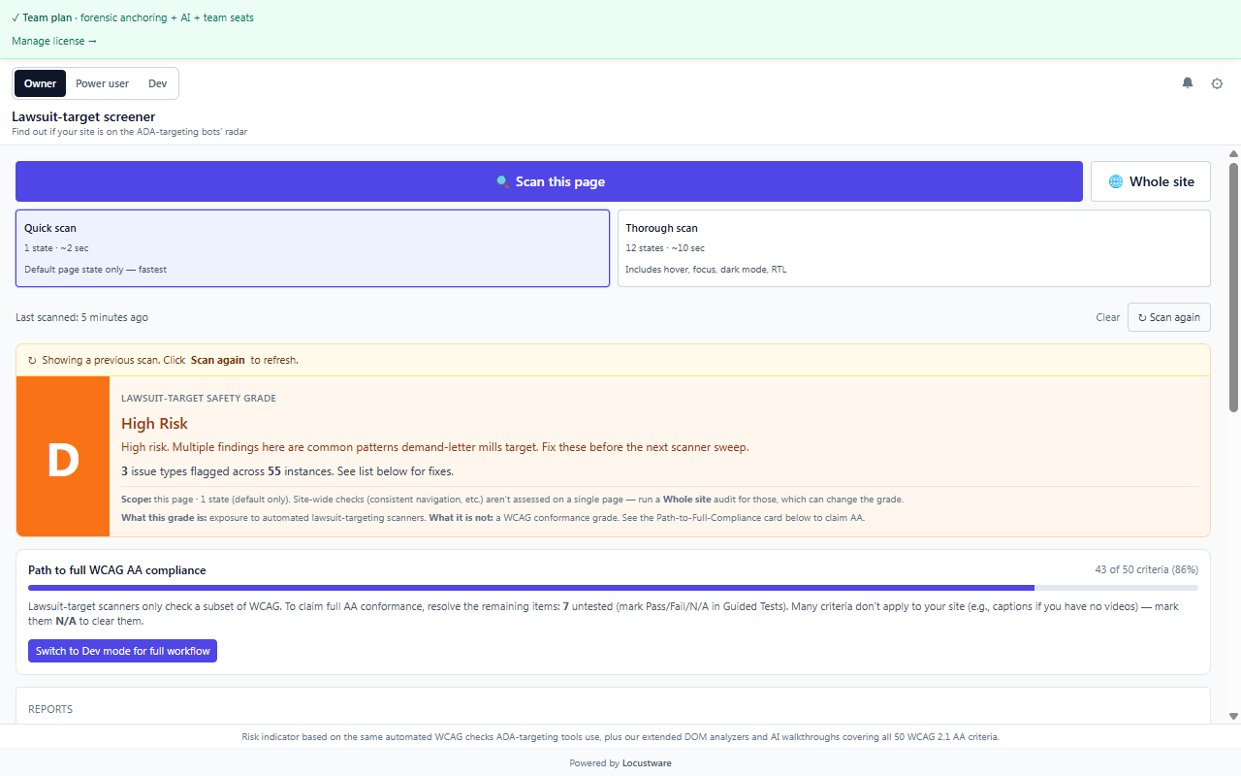
Task: Switch to the Power user tab
Action: 103,83
